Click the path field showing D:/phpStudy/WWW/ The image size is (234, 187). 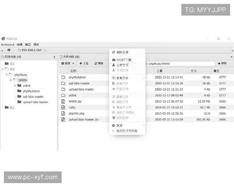(x=179, y=63)
